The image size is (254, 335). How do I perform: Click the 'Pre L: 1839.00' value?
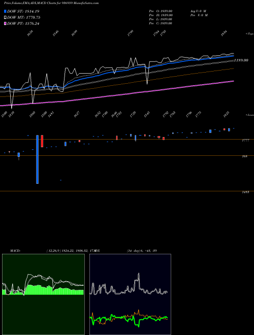tap(161, 19)
